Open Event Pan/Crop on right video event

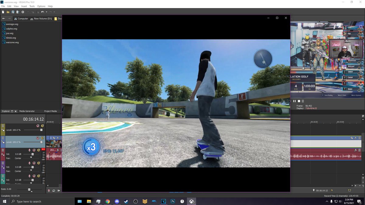[352, 138]
